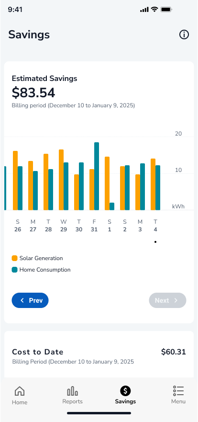Toggle Solar Generation legend swatch
The image size is (198, 422).
(14, 258)
